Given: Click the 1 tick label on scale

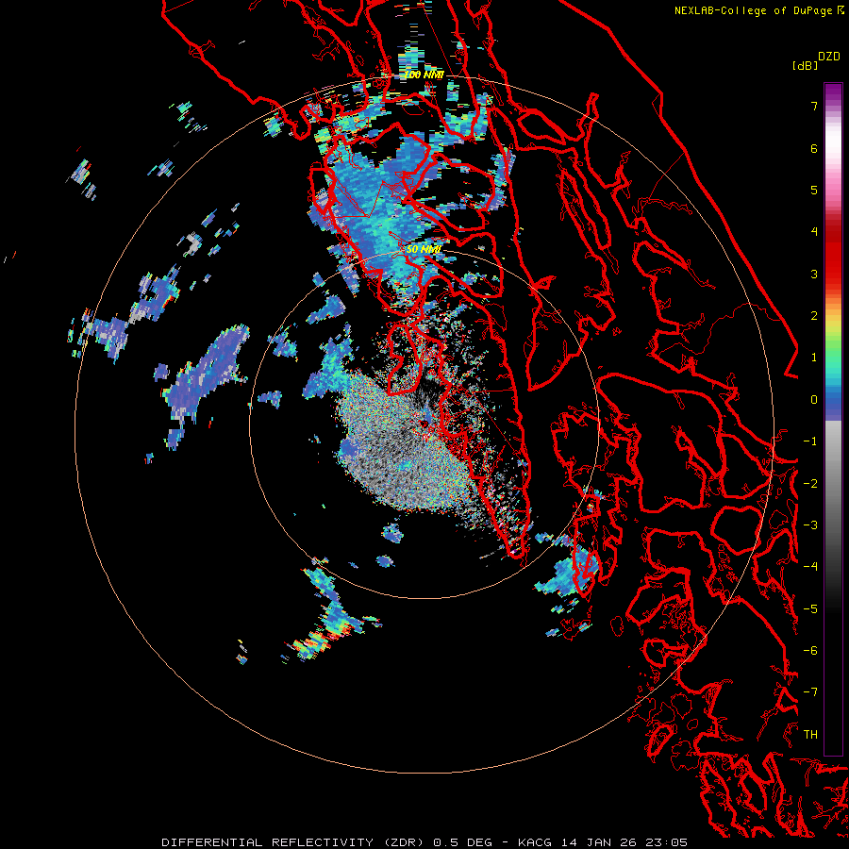Looking at the screenshot, I should [x=814, y=358].
